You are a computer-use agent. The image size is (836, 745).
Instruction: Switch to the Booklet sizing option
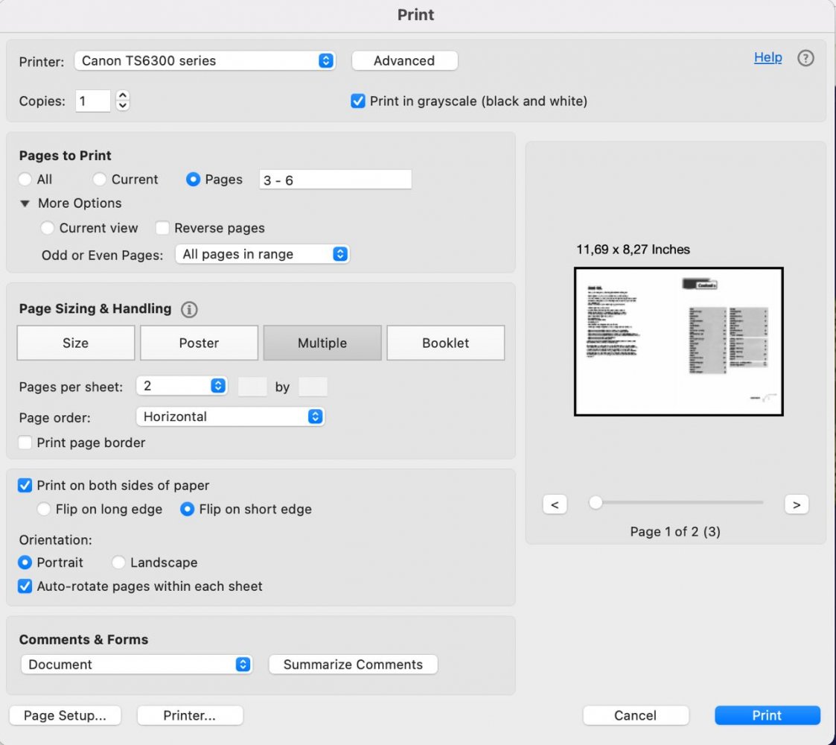pyautogui.click(x=445, y=343)
